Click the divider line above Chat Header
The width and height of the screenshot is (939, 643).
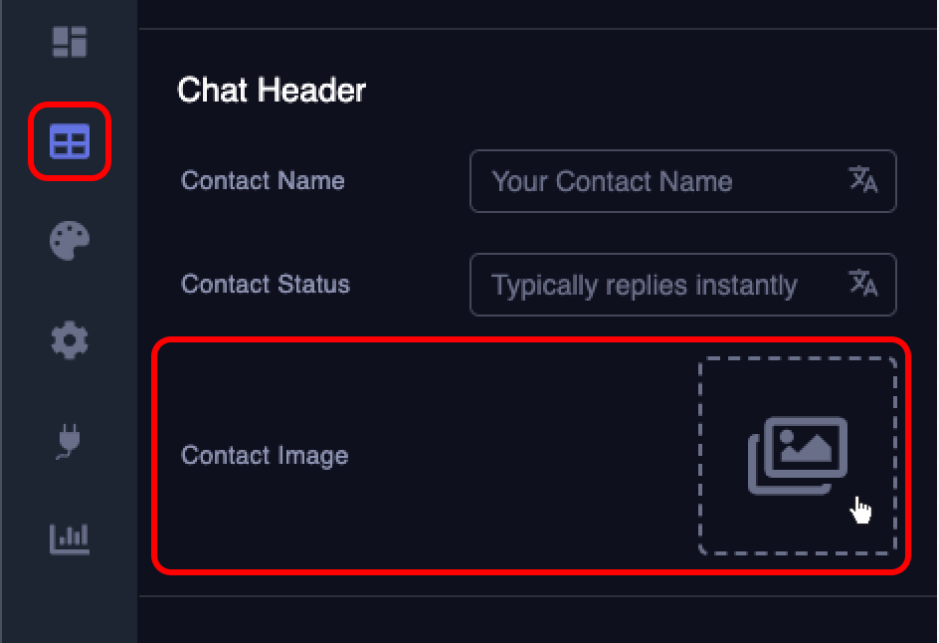(x=537, y=29)
